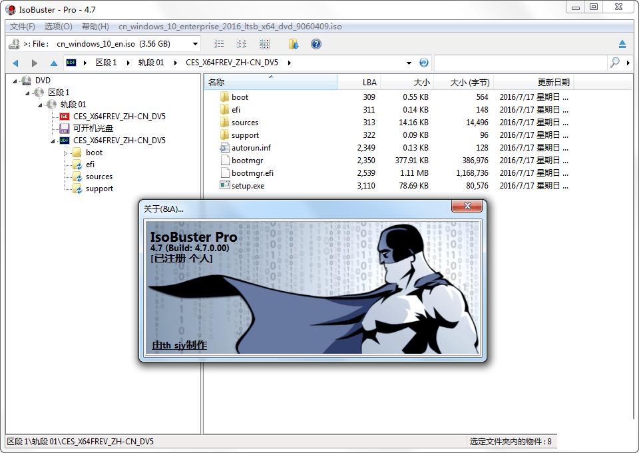
Task: Sort by LBA column header
Action: pyautogui.click(x=359, y=83)
